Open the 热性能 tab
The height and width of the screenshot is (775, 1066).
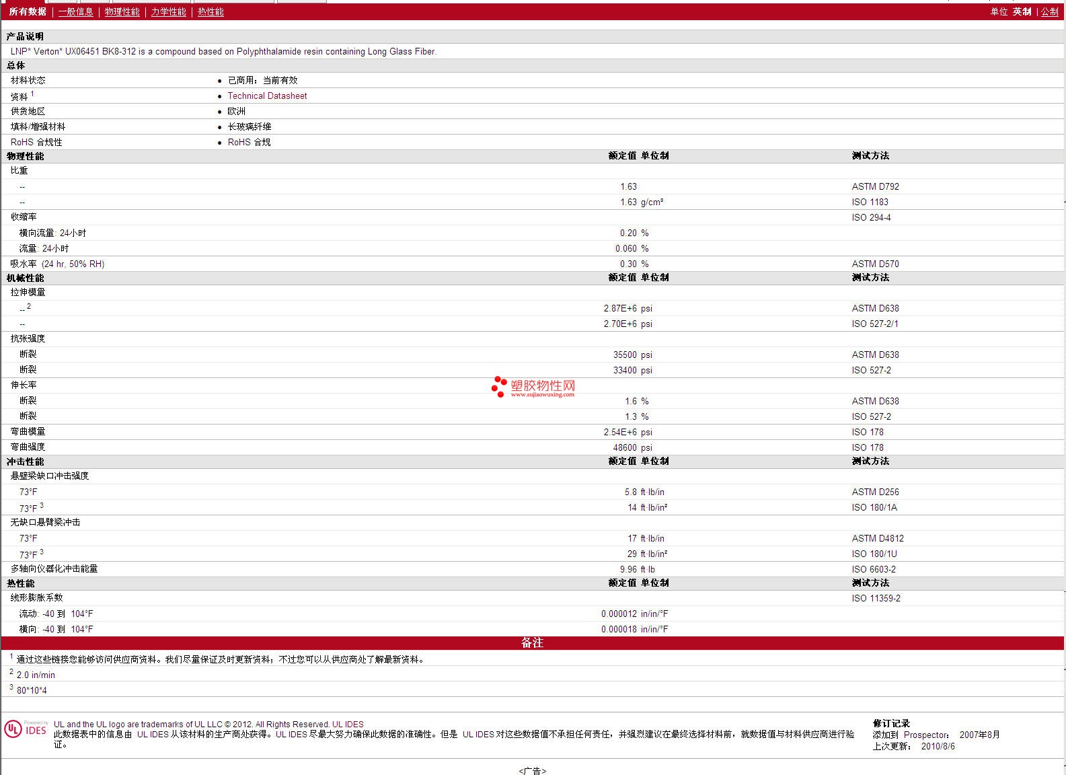point(211,11)
